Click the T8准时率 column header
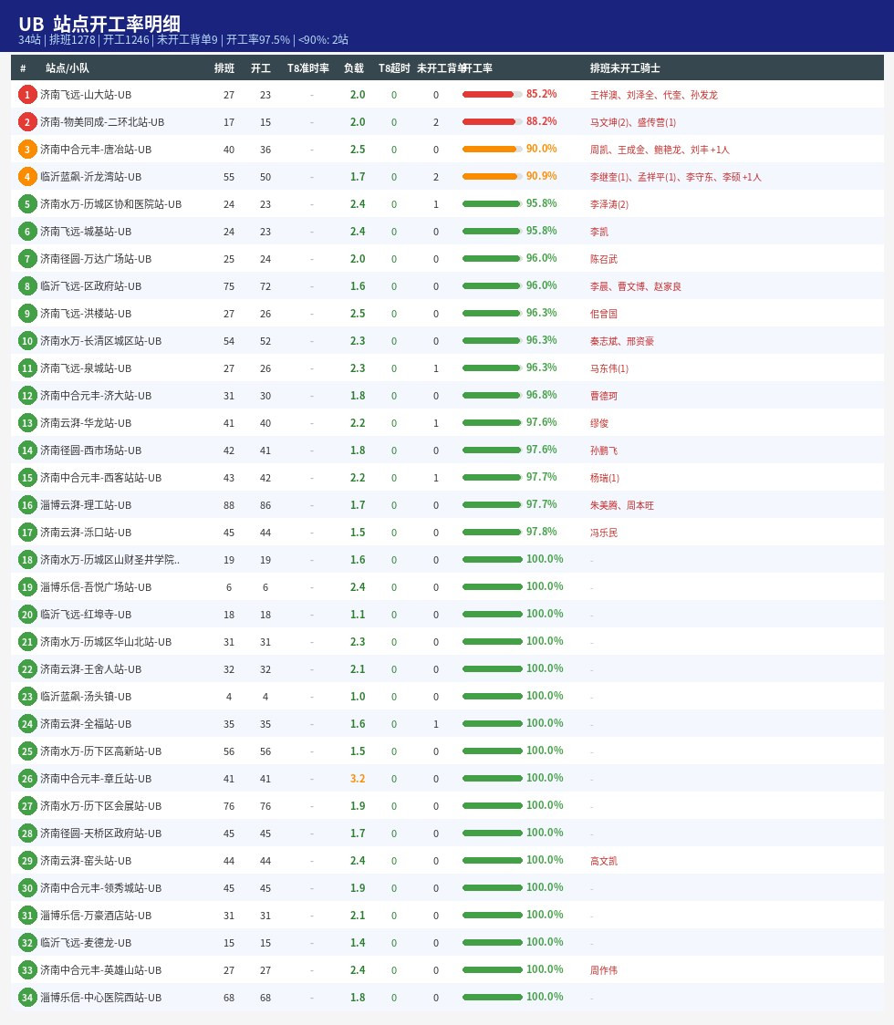Image resolution: width=894 pixels, height=1025 pixels. (308, 68)
